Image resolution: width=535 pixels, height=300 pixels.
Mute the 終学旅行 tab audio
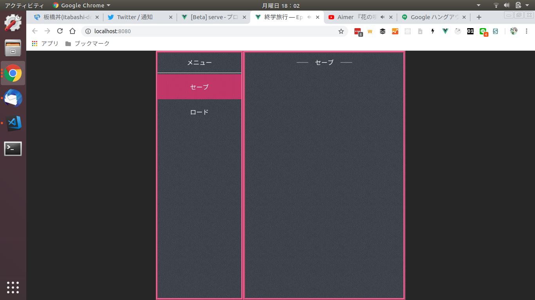tap(309, 17)
